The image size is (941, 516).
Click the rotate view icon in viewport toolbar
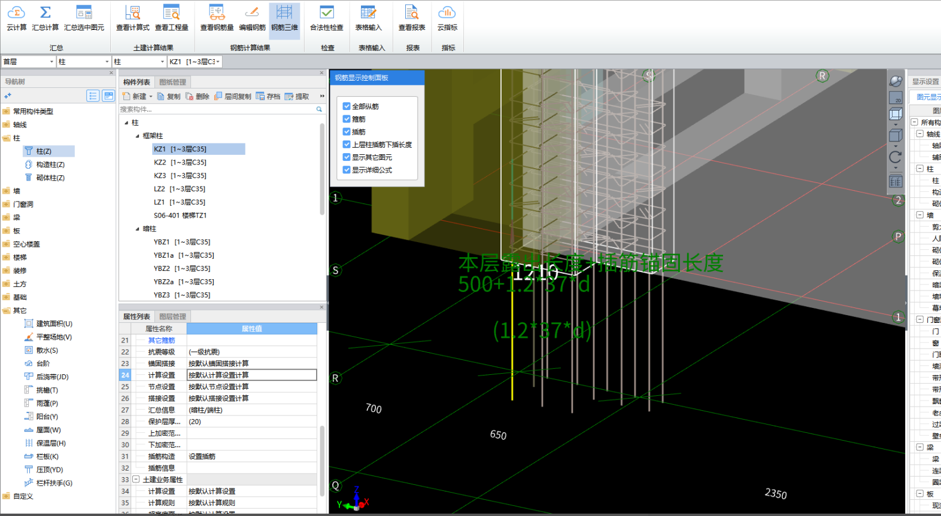click(896, 157)
